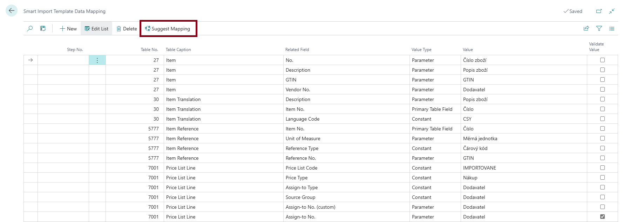Screen dimensions: 623x222
Task: Enable Validate Value for the Item No. row
Action: pyautogui.click(x=603, y=109)
